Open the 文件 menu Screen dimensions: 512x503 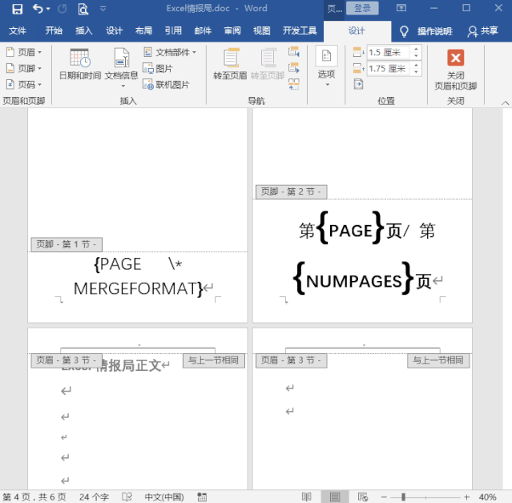18,30
